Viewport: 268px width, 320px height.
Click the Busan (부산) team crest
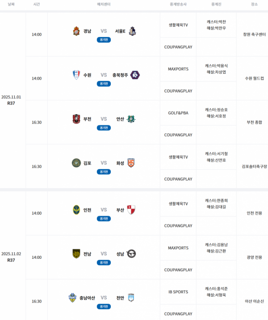(x=131, y=210)
